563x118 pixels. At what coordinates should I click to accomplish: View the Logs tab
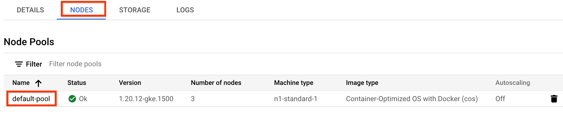pos(185,10)
